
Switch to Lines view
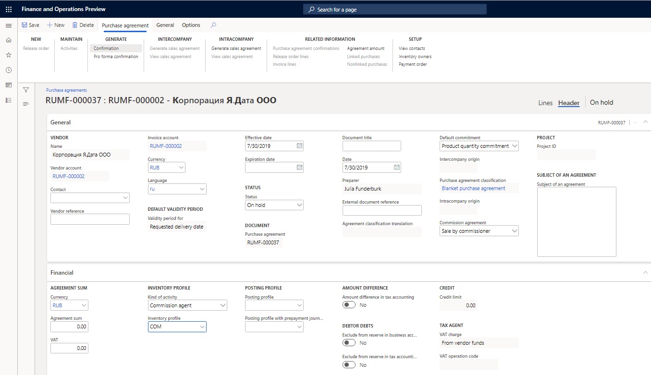pyautogui.click(x=545, y=103)
